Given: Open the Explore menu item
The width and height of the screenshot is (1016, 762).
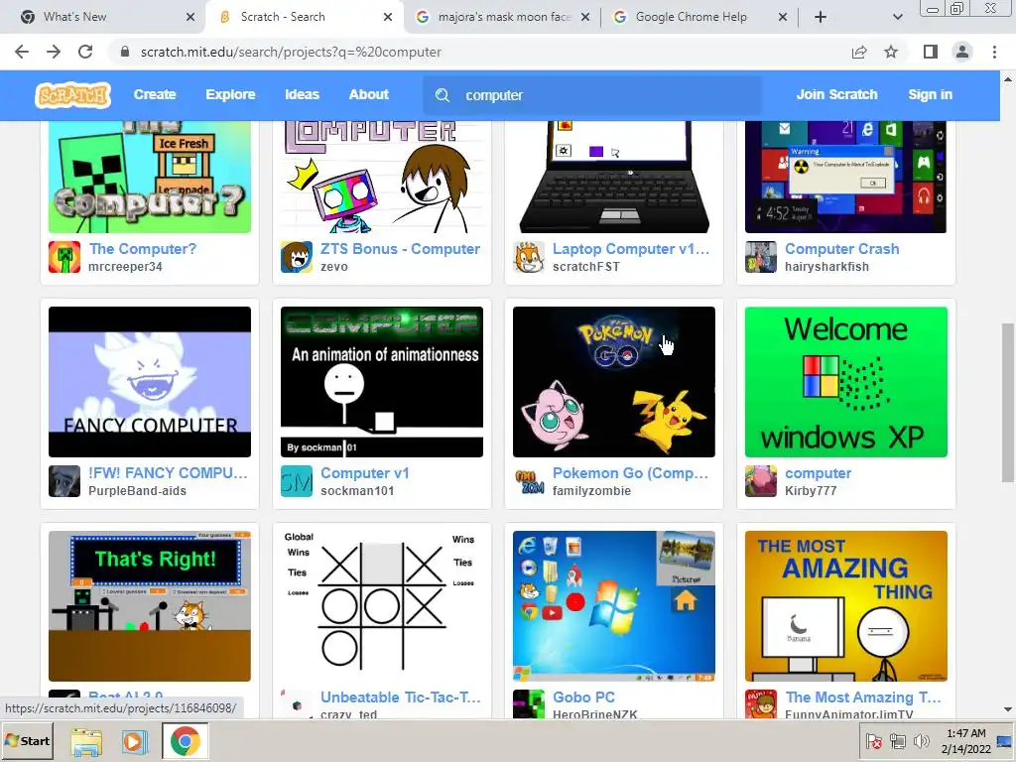Looking at the screenshot, I should [230, 94].
